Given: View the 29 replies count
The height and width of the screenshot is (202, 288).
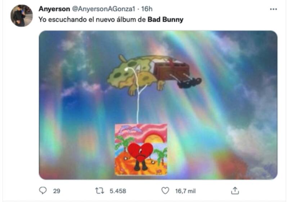Looking at the screenshot, I should tap(57, 191).
